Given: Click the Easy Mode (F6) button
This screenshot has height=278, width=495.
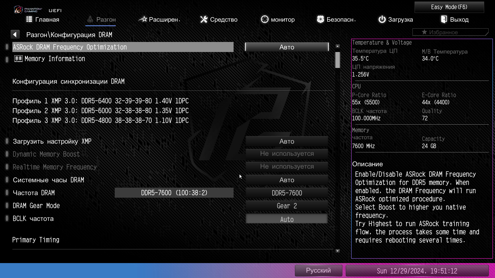Looking at the screenshot, I should (x=449, y=7).
